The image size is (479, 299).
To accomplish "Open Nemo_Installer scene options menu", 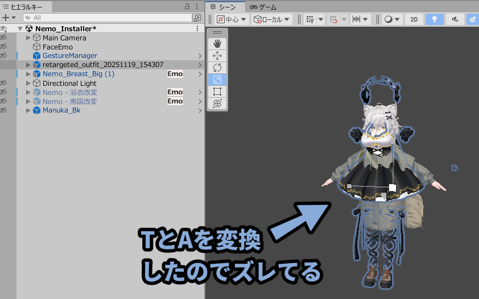I will click(x=197, y=28).
